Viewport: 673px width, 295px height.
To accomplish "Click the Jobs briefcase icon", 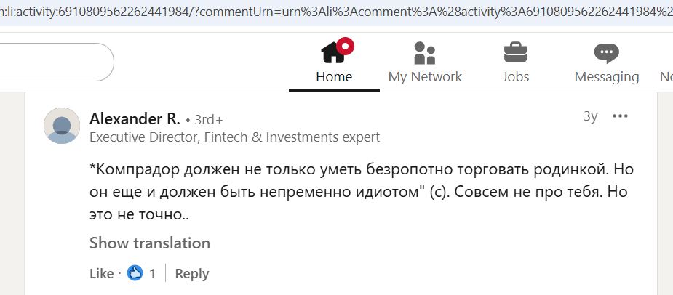I will 516,53.
